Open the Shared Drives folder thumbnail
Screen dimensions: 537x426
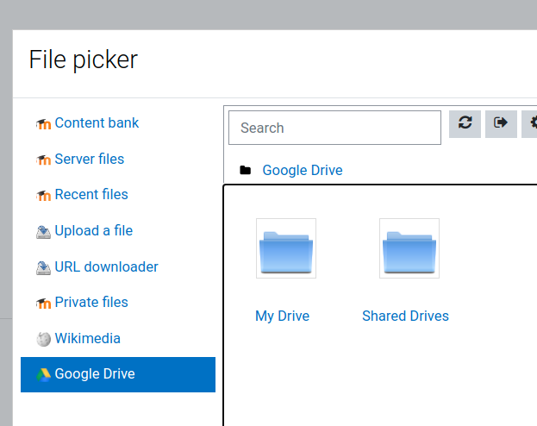[409, 248]
